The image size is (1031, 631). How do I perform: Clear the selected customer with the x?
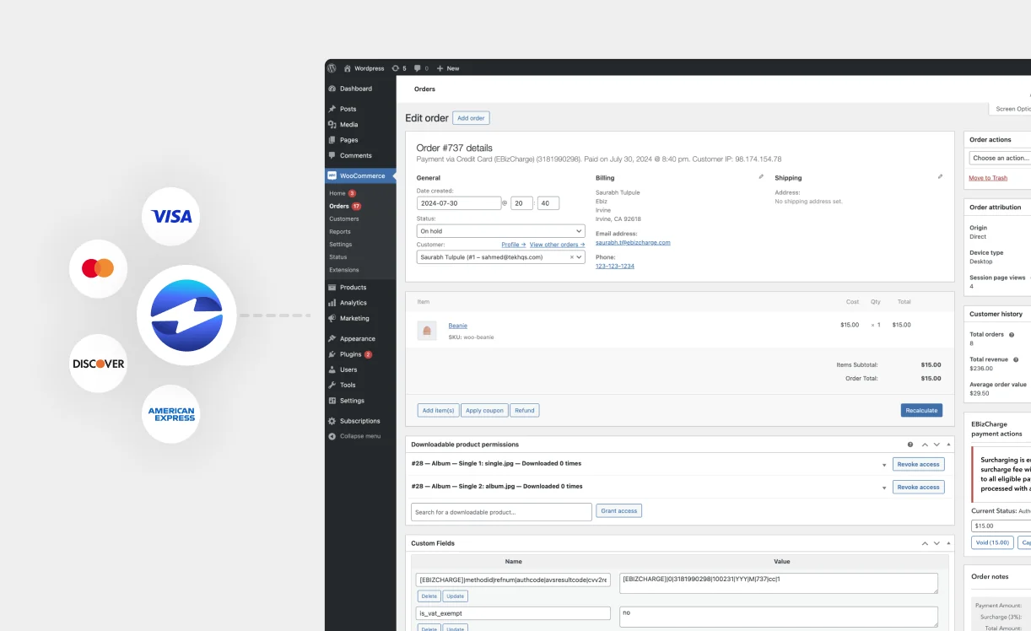point(572,257)
